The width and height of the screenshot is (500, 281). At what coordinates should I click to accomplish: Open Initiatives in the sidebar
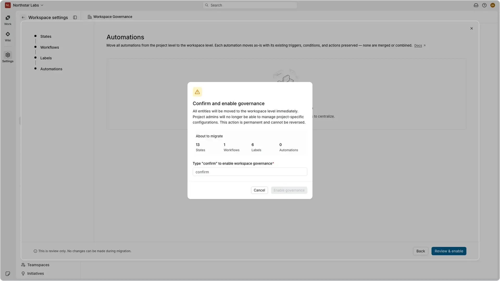tap(36, 273)
